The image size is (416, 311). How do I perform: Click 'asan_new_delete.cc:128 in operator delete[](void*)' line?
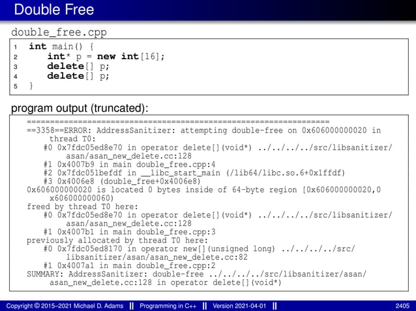tap(165, 282)
